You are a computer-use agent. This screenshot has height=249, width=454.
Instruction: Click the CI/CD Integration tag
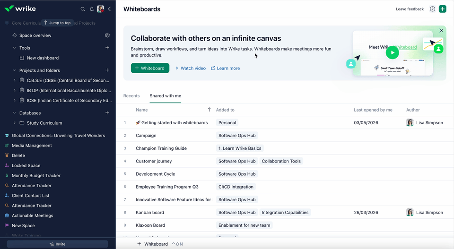236,187
